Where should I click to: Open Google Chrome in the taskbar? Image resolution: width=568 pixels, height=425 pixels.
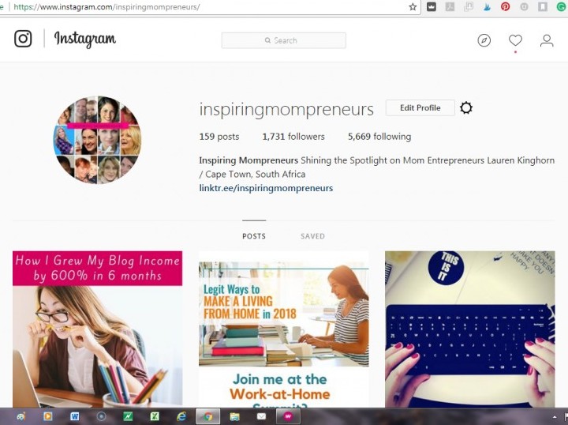[207, 416]
